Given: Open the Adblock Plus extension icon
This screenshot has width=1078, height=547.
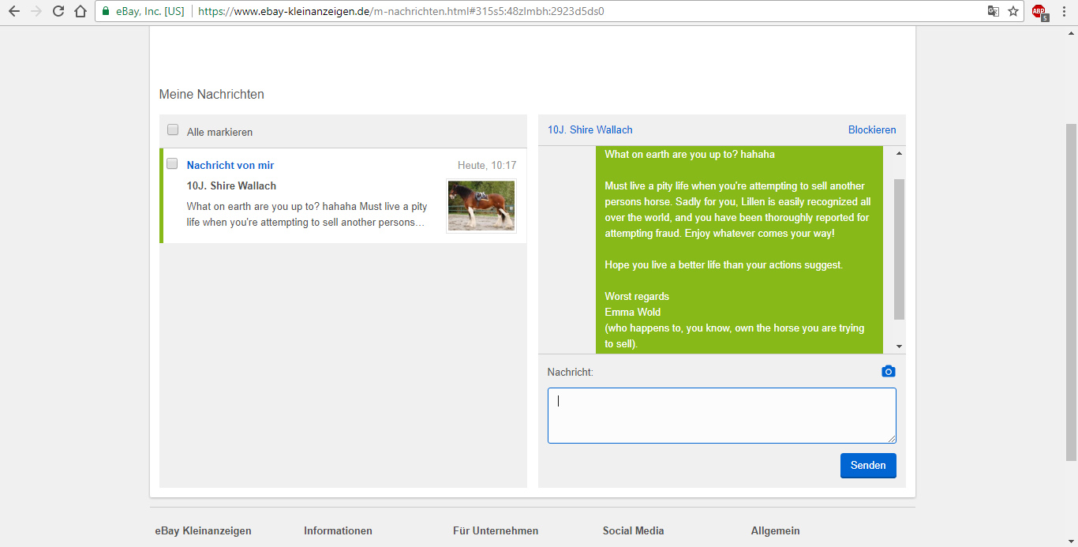Looking at the screenshot, I should tap(1039, 12).
